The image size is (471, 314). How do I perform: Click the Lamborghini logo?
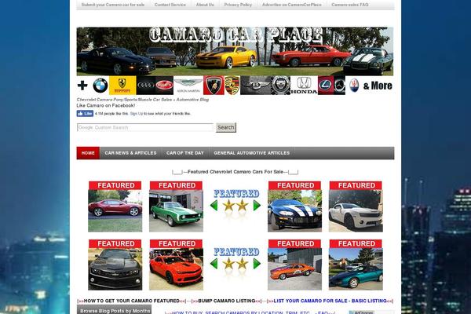coord(214,86)
